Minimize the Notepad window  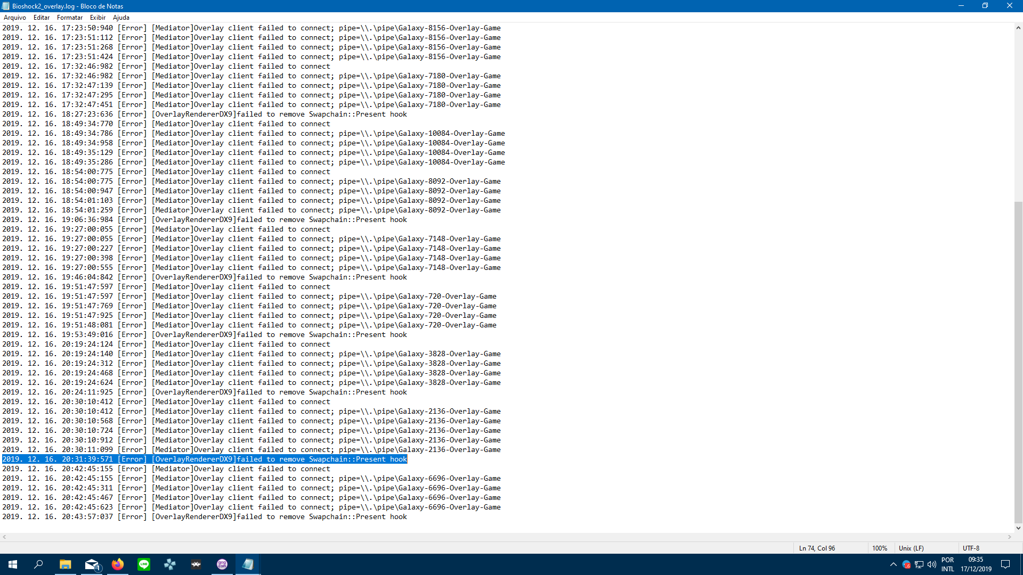[961, 6]
